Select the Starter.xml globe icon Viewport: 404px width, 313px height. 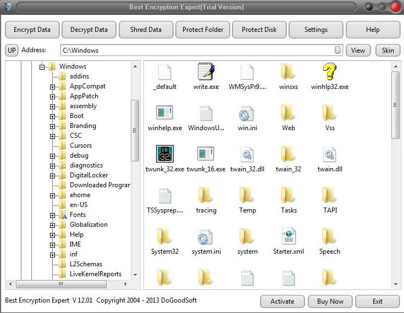tap(289, 236)
